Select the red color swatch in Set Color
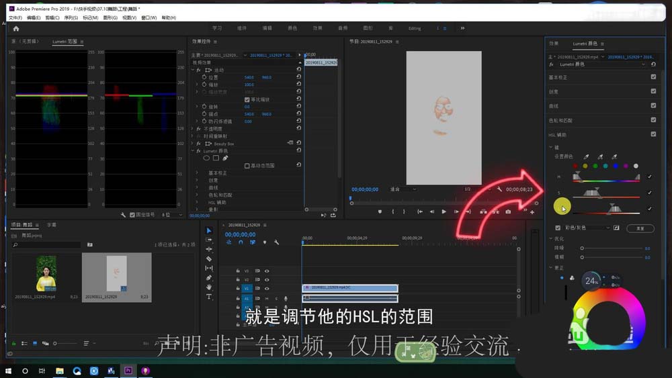 (575, 166)
